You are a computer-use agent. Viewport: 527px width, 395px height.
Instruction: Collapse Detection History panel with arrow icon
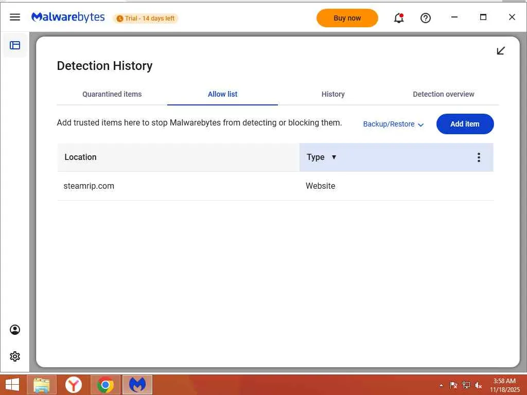[501, 51]
